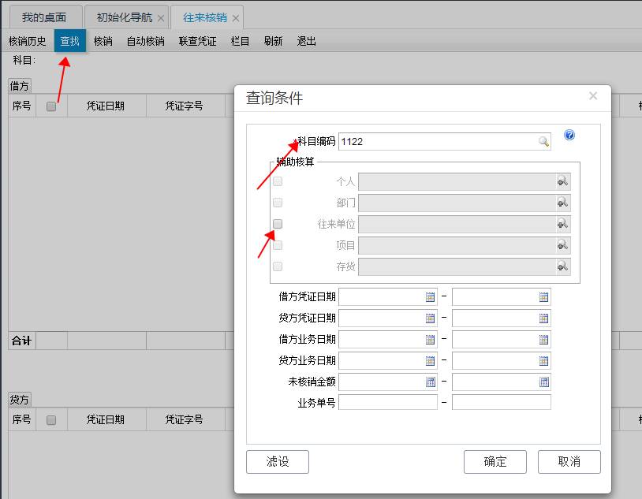Click the reference lookup icon beside 往来单位
The width and height of the screenshot is (642, 499).
click(562, 223)
